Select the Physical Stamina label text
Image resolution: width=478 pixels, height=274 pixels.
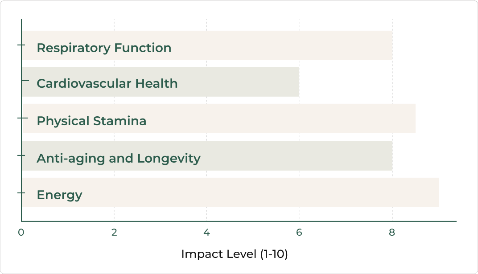coord(91,121)
